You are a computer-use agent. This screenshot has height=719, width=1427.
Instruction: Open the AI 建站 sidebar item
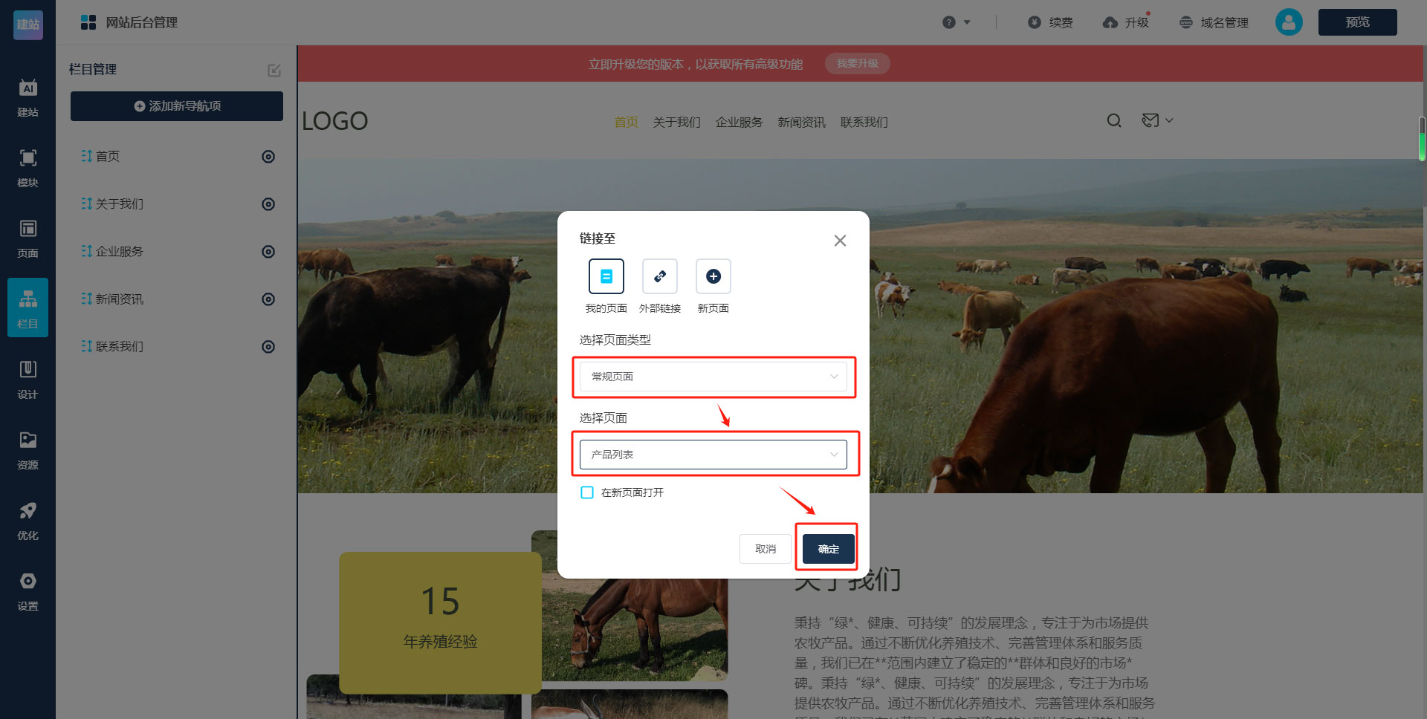[x=28, y=99]
